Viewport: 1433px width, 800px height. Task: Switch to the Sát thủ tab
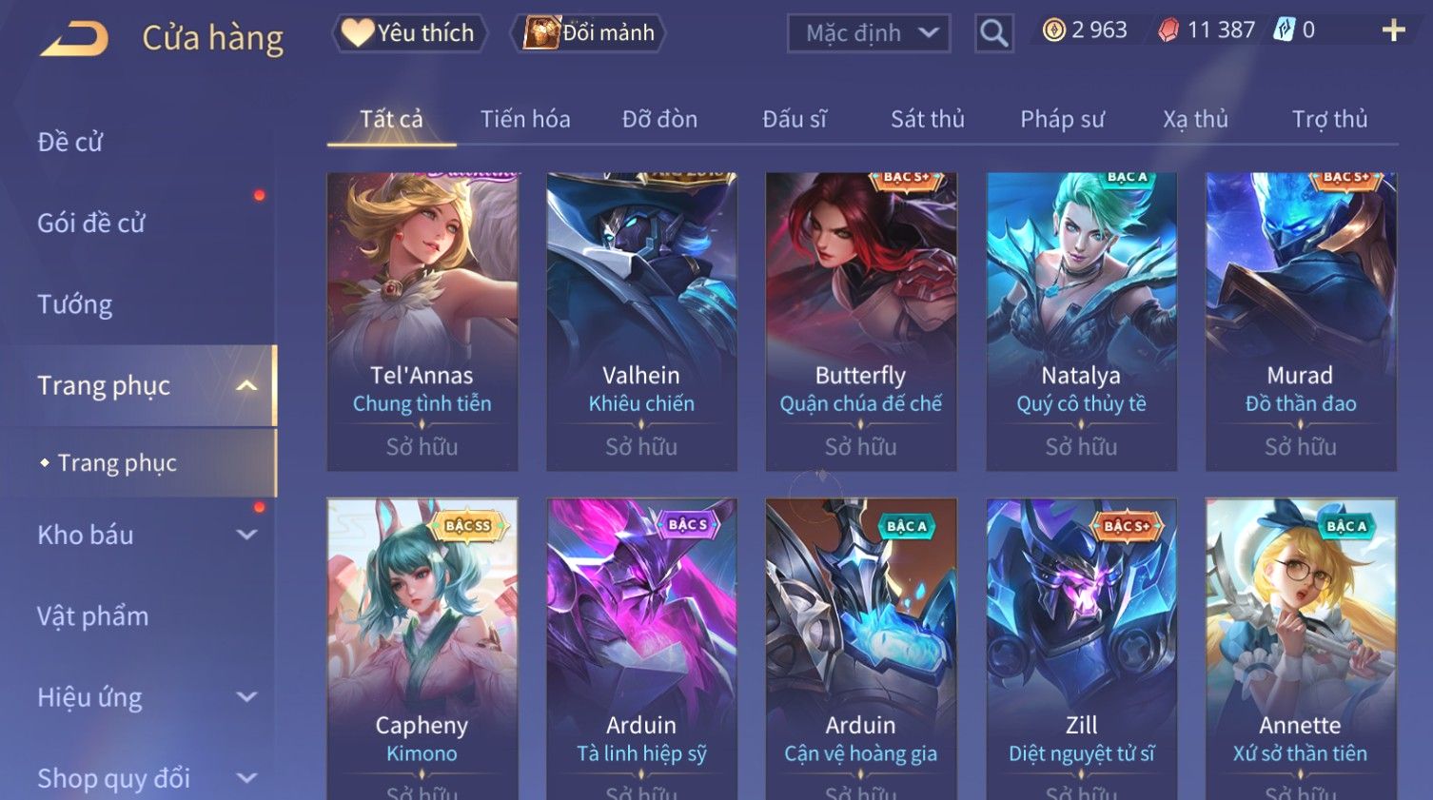click(x=928, y=119)
